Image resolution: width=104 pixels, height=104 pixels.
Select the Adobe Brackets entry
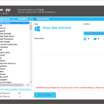15,34
